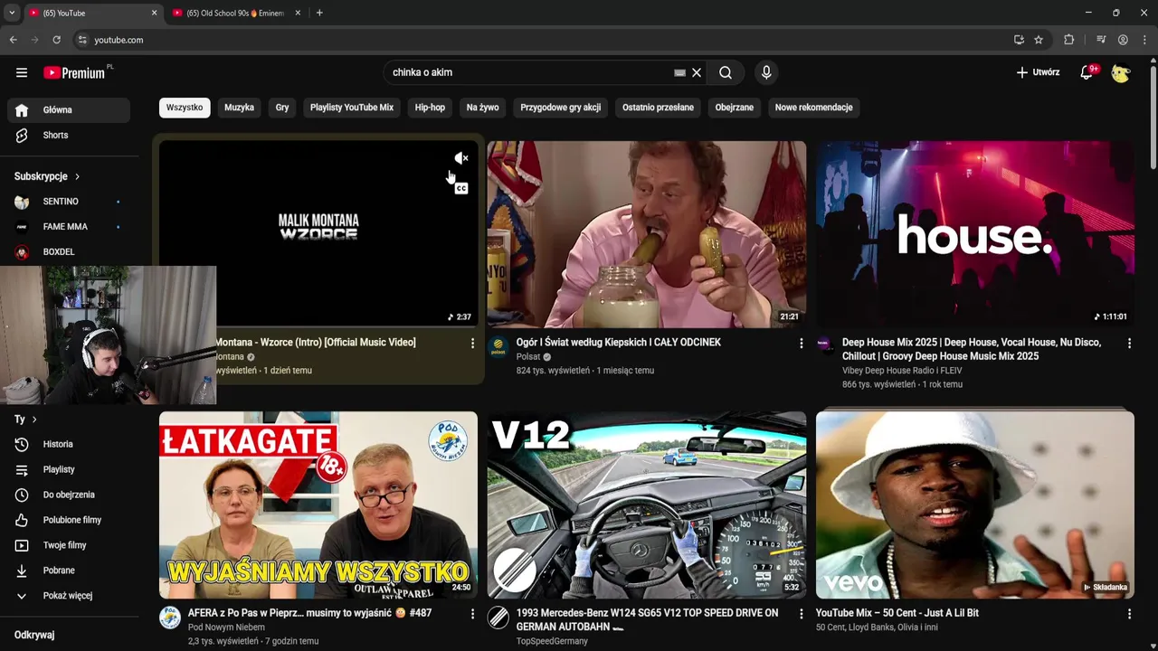Clear the search box with the X icon
This screenshot has width=1158, height=651.
coord(697,72)
